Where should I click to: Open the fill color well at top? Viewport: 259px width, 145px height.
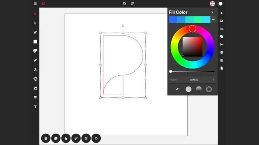point(212,4)
